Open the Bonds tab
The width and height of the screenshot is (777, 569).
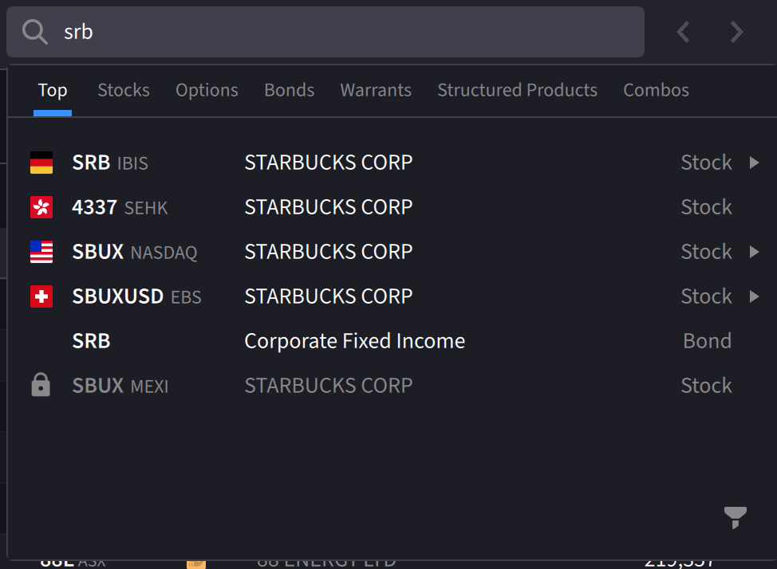[x=289, y=90]
